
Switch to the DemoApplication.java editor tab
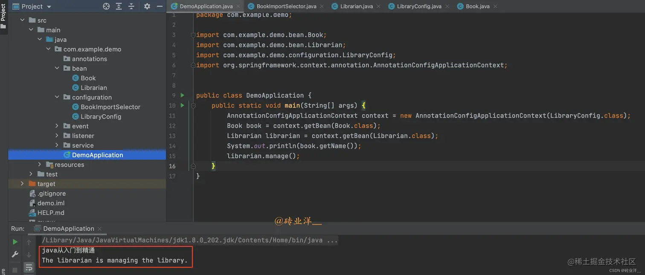click(x=206, y=6)
